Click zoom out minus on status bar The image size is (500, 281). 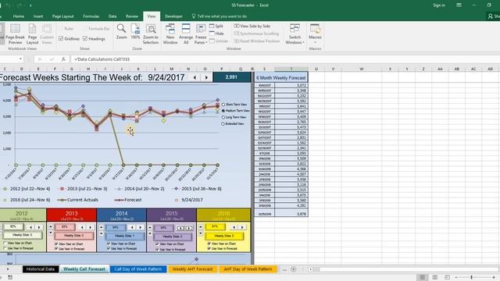coord(456,278)
